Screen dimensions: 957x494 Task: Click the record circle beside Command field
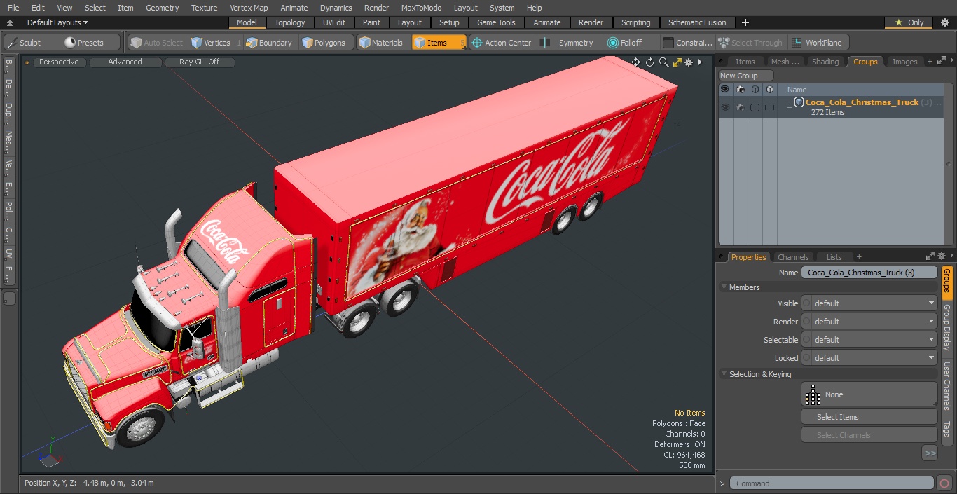pyautogui.click(x=944, y=483)
